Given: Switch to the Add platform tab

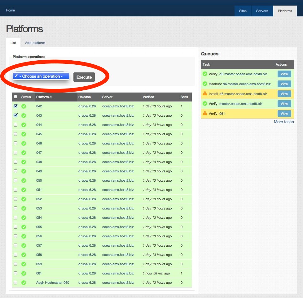Looking at the screenshot, I should tap(35, 43).
